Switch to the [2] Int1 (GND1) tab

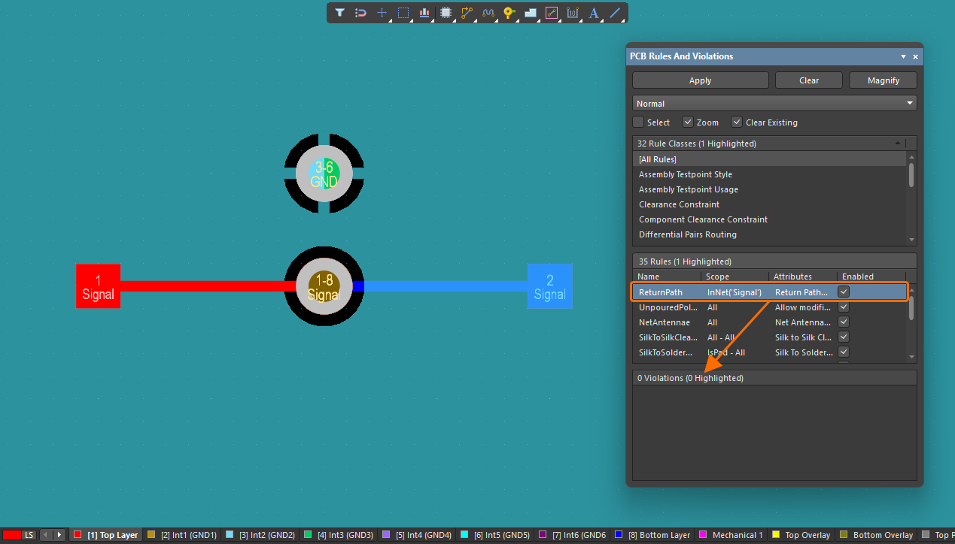pos(181,535)
